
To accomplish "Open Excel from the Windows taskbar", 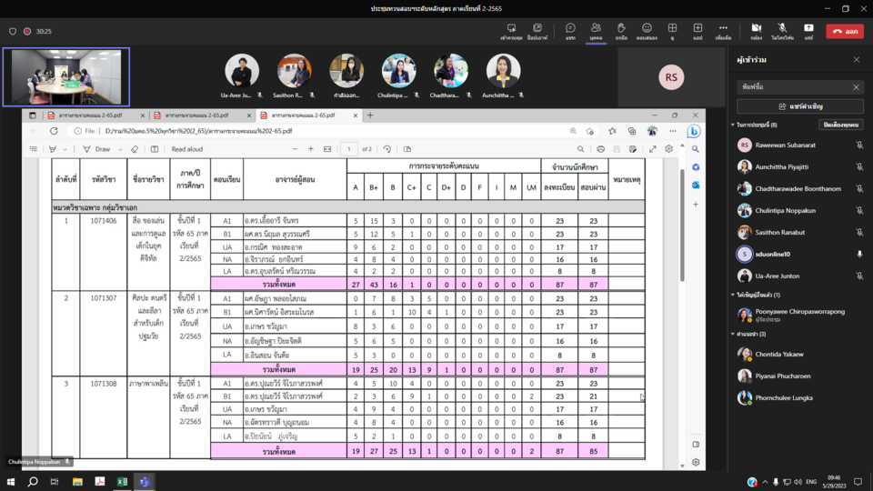I will point(122,482).
